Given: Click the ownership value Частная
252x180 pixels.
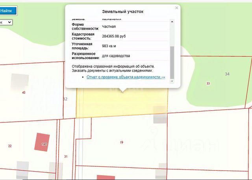Looking at the screenshot, I should click(109, 26).
